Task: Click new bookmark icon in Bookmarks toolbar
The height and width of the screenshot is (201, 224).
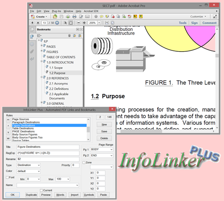Action: point(74,35)
